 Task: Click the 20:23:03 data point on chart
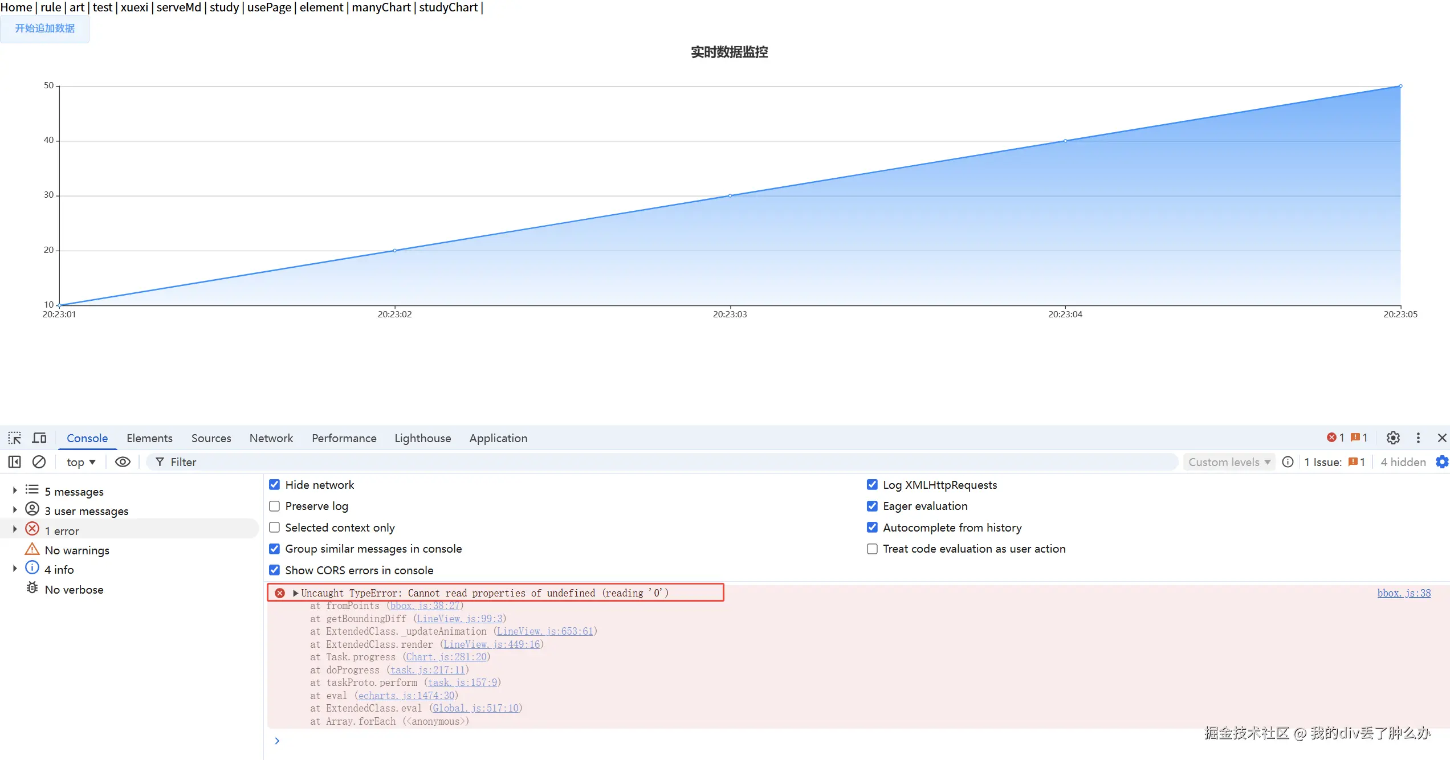point(730,196)
